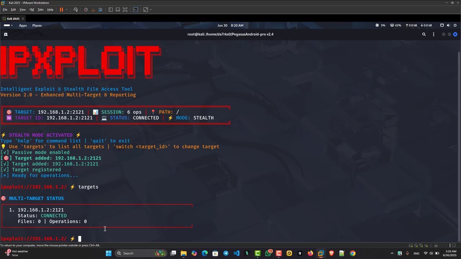Click the Kali activities workspace indicator

point(8,26)
